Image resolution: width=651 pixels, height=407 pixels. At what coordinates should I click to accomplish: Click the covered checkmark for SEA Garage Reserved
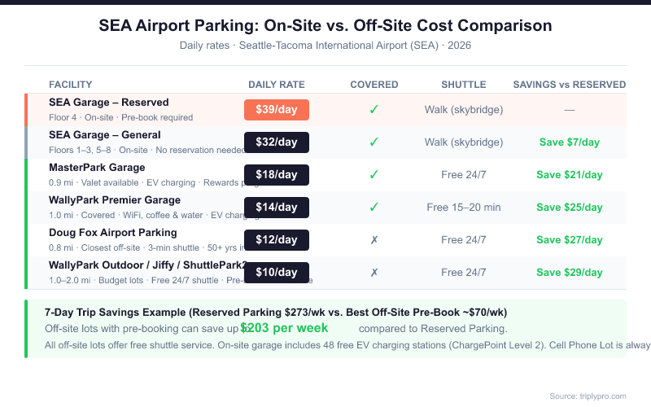(x=374, y=109)
